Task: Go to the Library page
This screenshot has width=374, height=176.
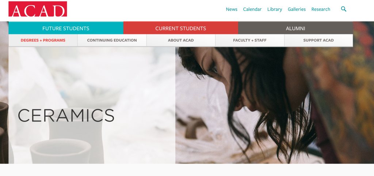Action: 275,9
